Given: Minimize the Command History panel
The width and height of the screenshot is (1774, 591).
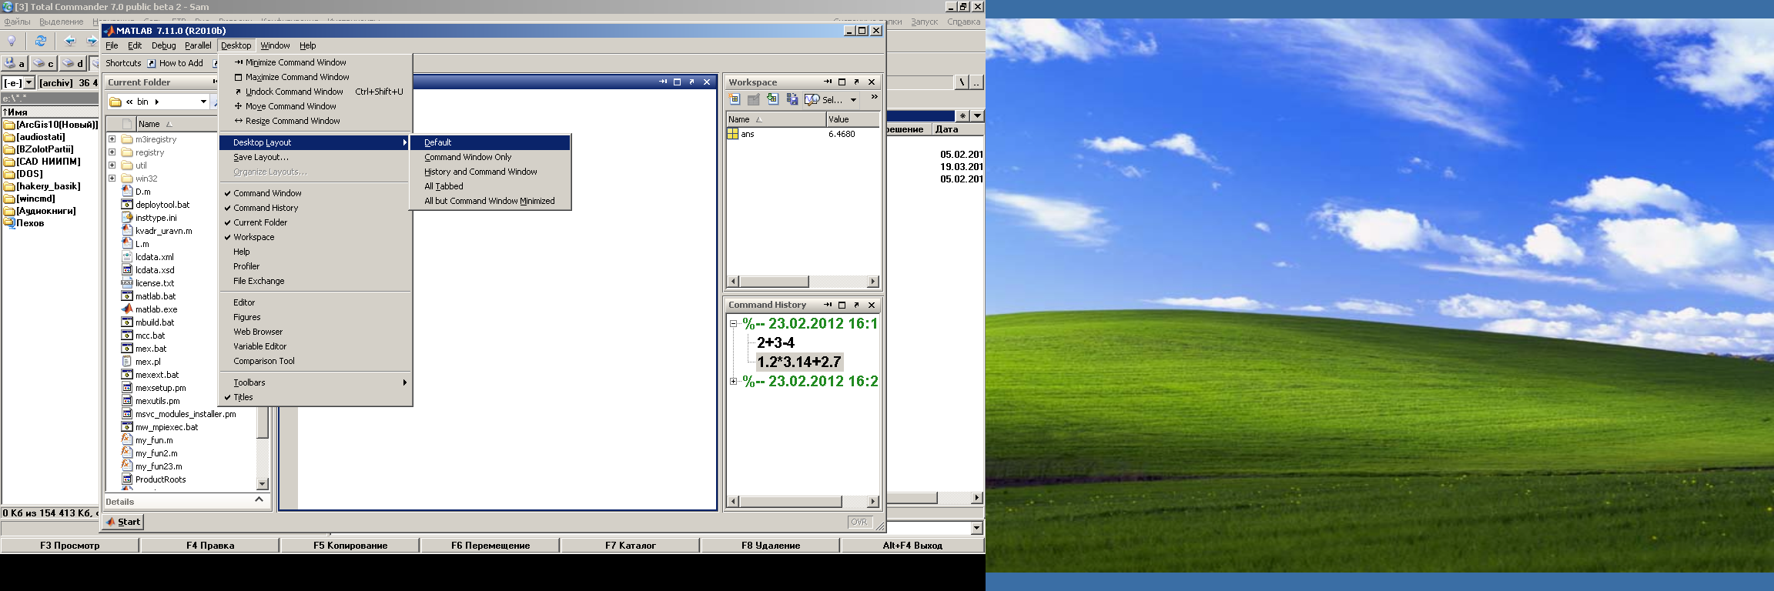Looking at the screenshot, I should click(x=828, y=305).
